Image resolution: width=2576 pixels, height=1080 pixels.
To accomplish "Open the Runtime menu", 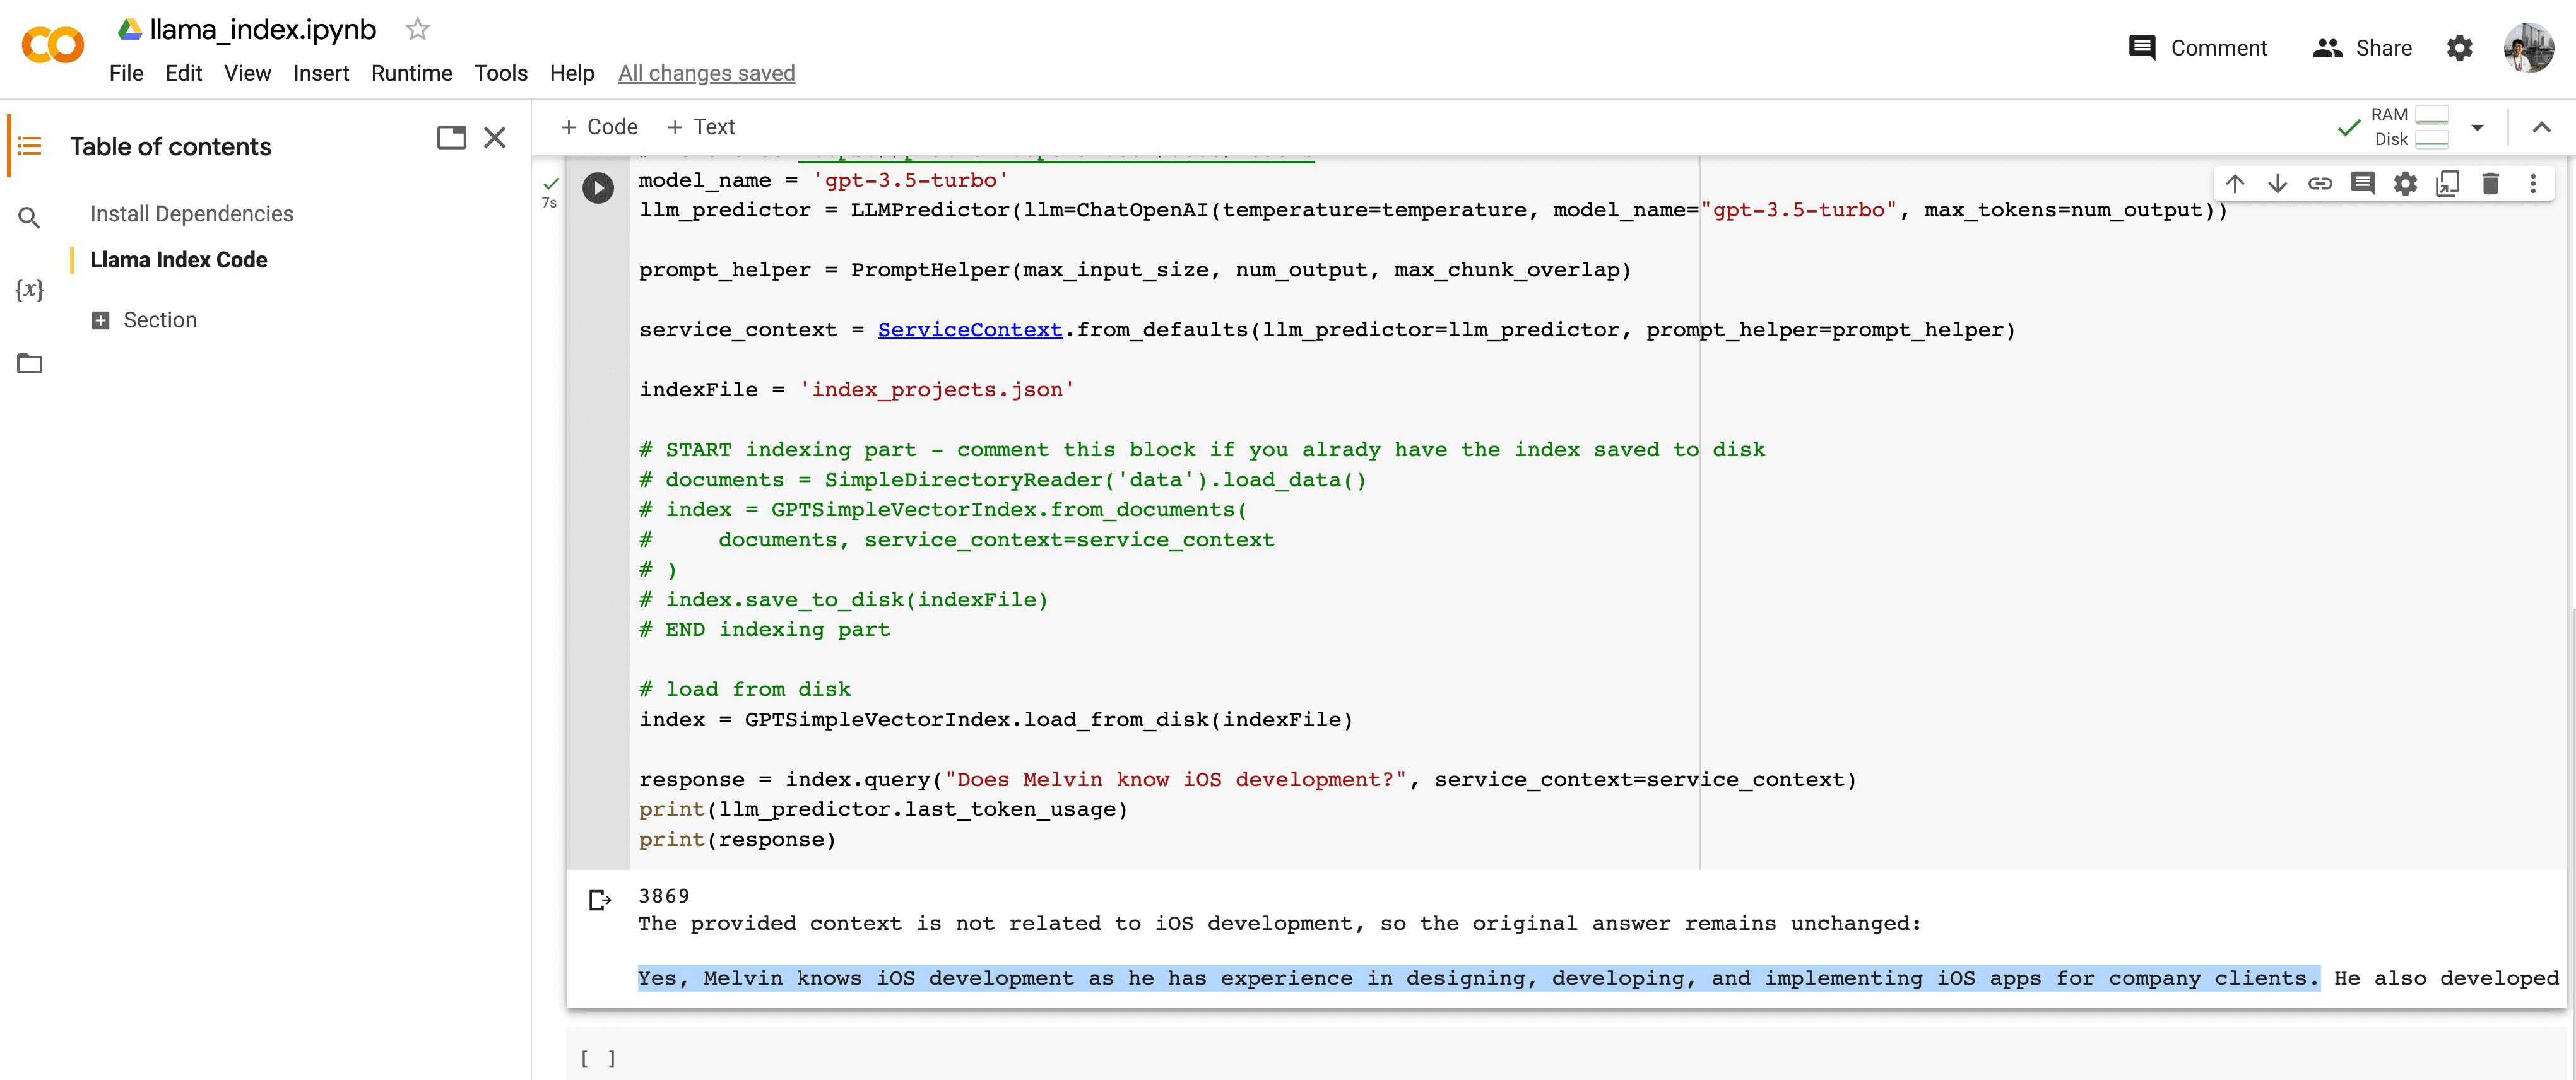I will 411,73.
